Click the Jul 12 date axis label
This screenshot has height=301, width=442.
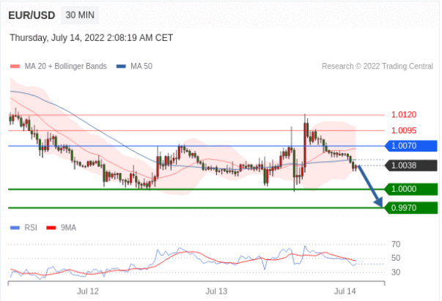pyautogui.click(x=88, y=291)
